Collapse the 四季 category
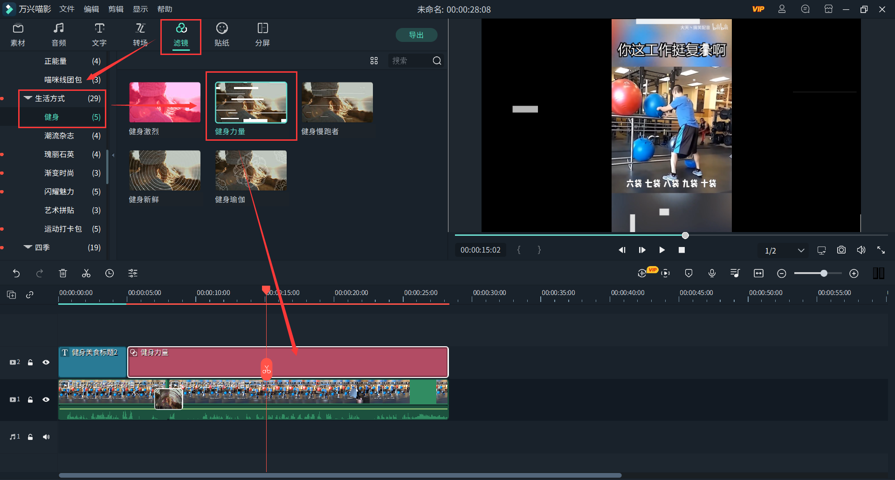The height and width of the screenshot is (480, 895). (x=28, y=247)
